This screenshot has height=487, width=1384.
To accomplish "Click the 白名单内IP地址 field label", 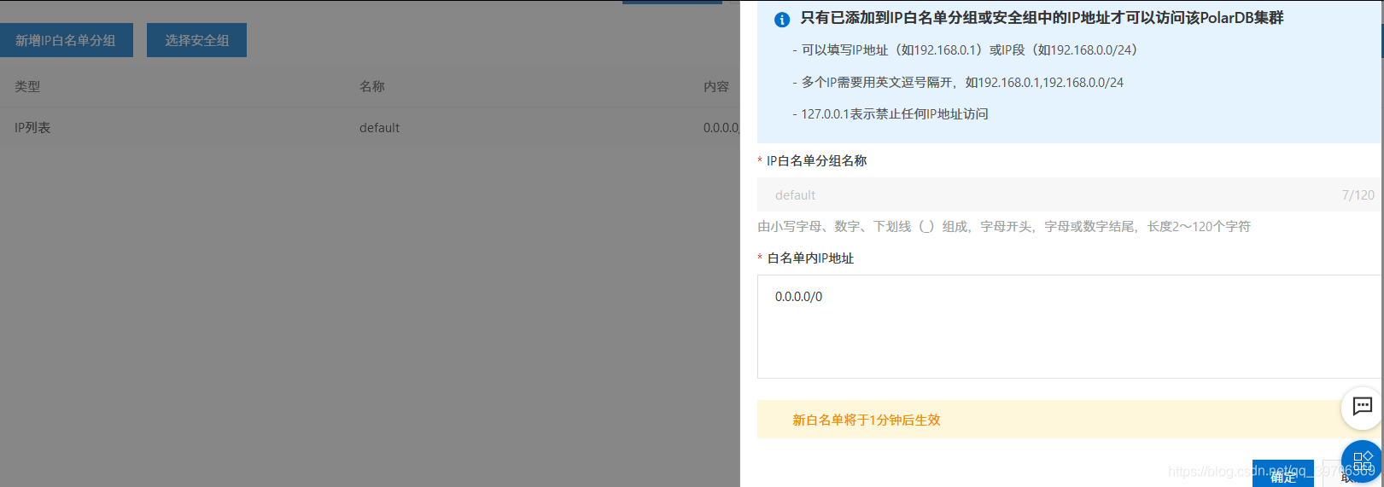I will [x=810, y=258].
